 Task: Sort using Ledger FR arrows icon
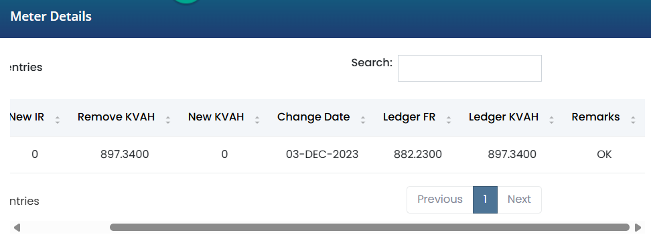(448, 120)
